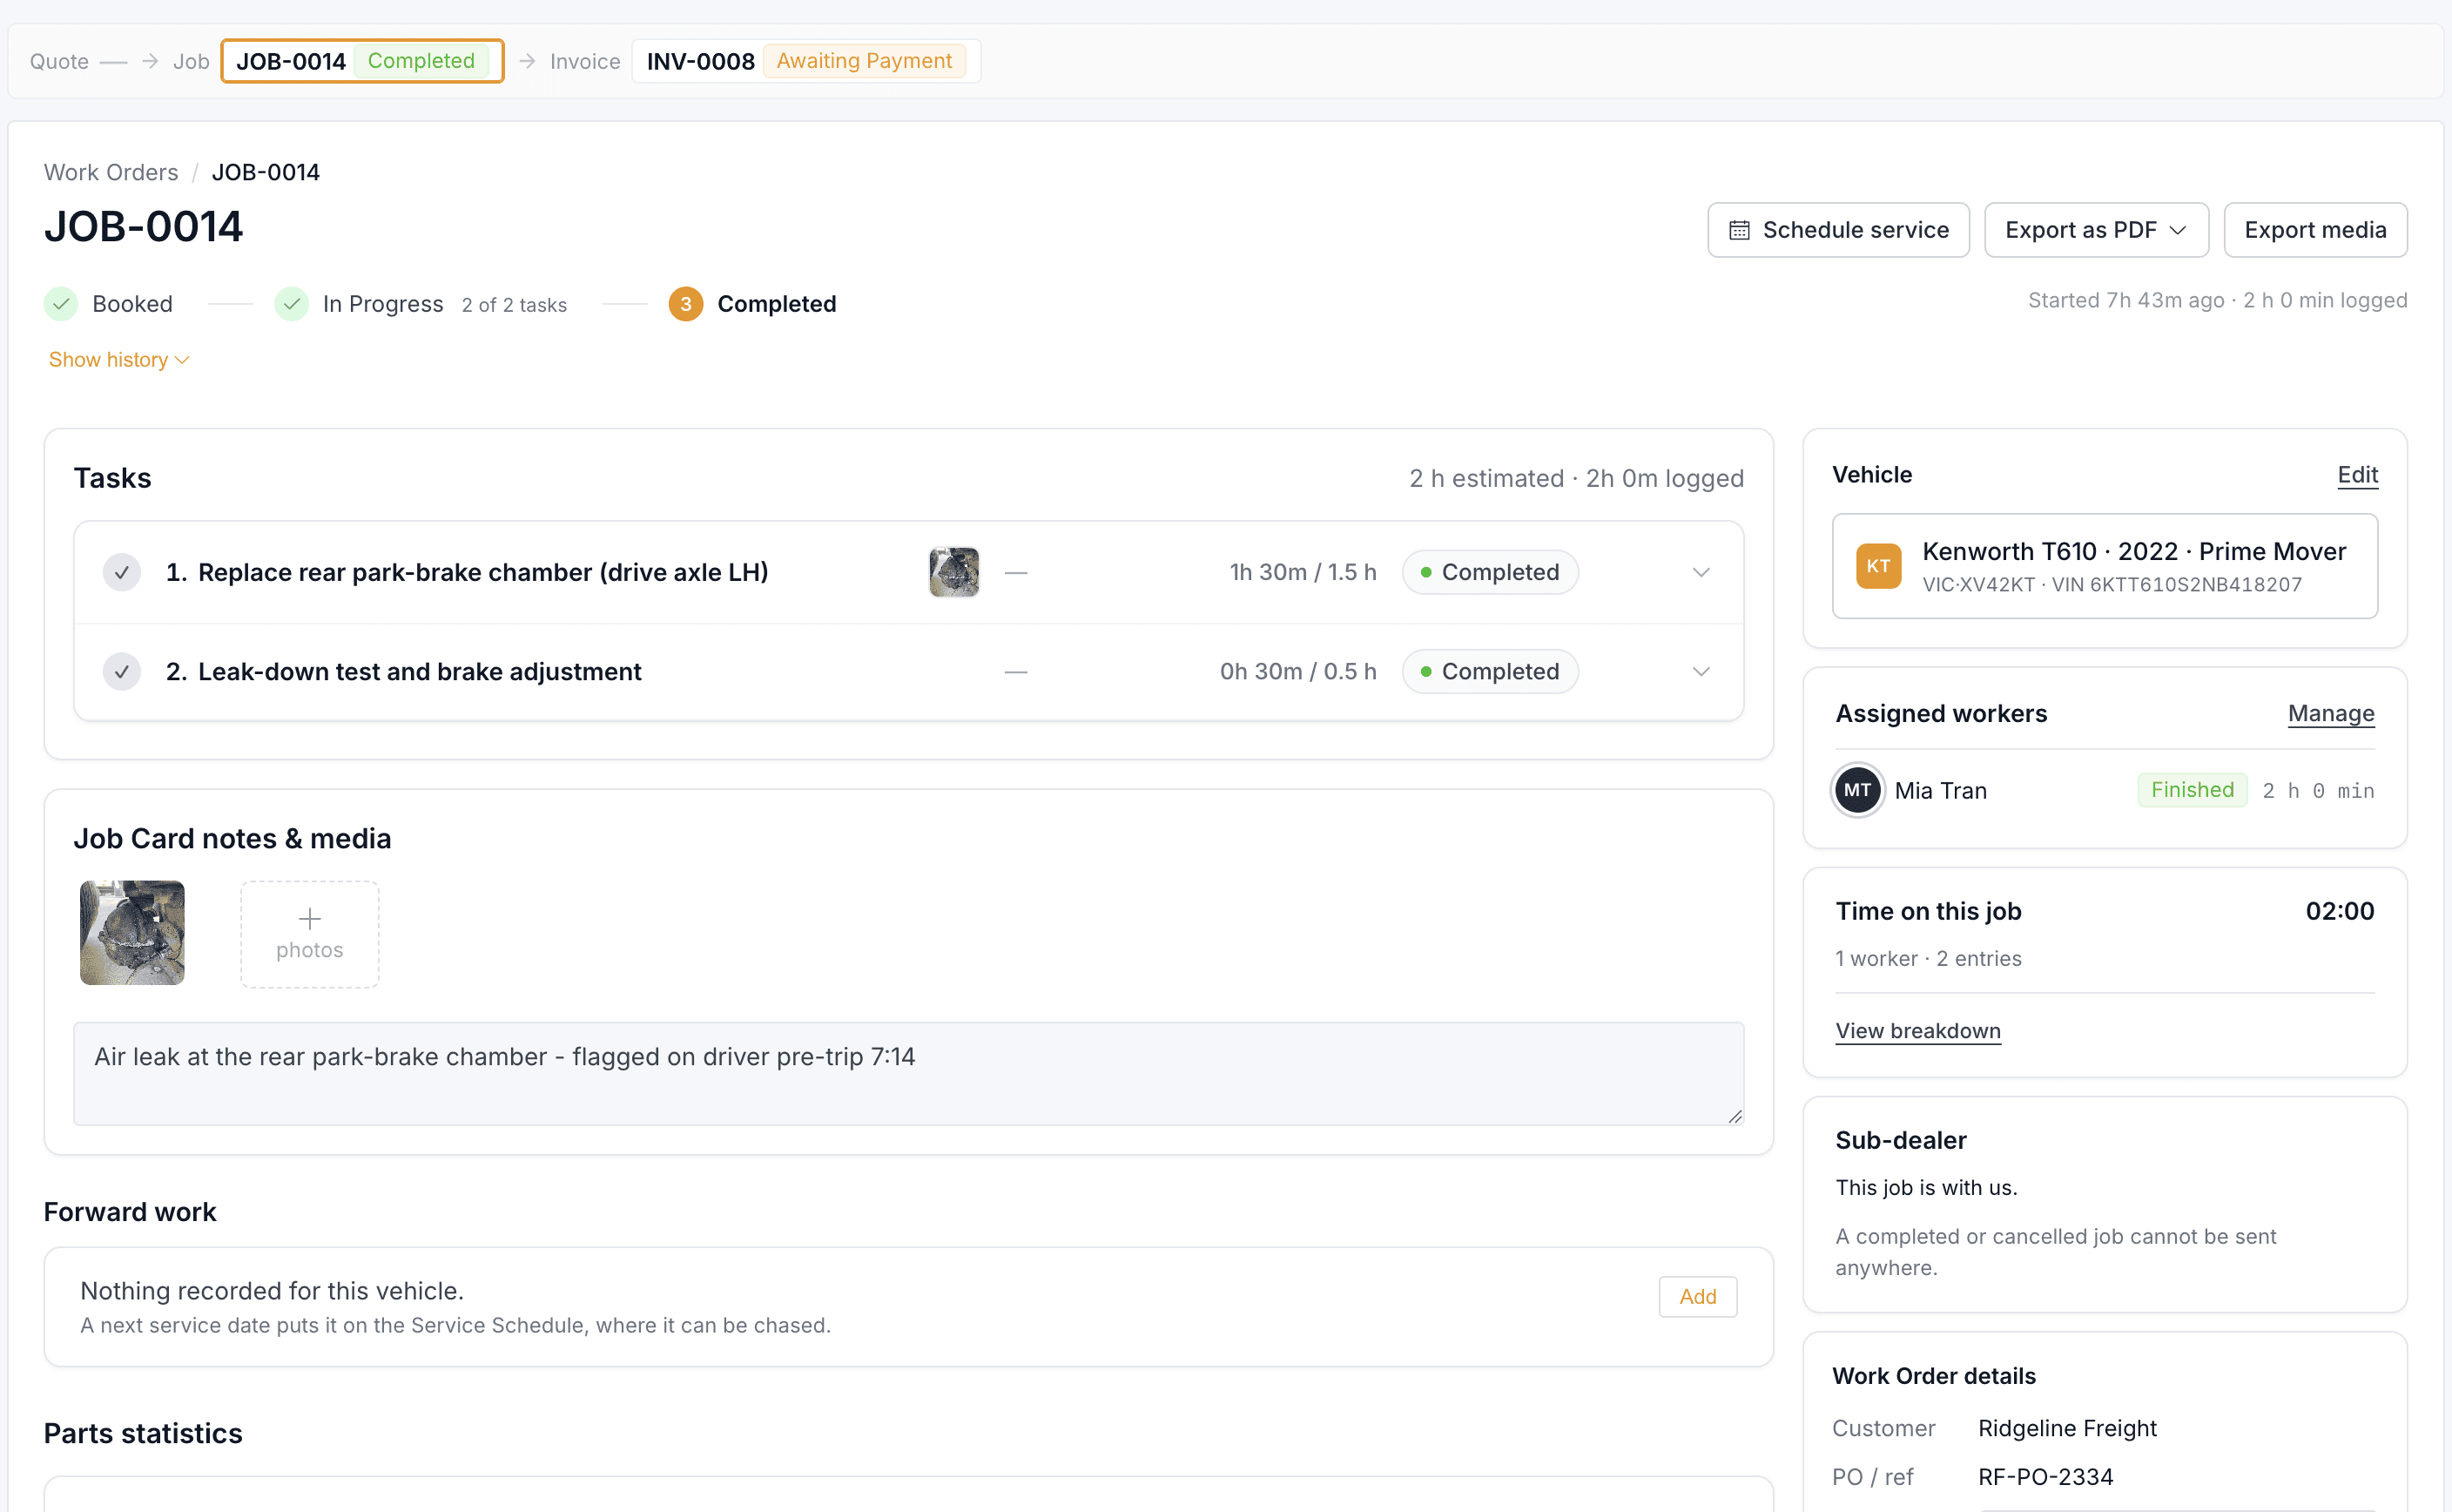Select the INV-0008 Awaiting Payment chip

coord(805,61)
